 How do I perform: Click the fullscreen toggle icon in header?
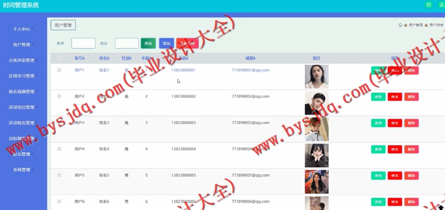tap(429, 5)
